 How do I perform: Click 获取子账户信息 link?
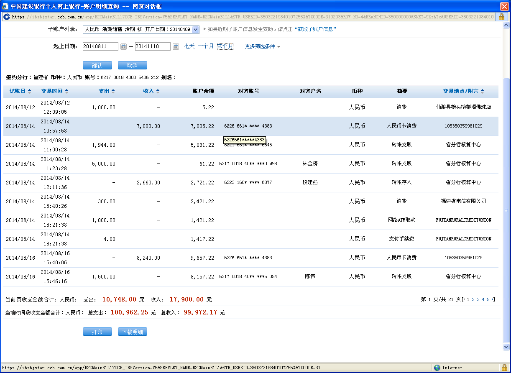pos(315,29)
